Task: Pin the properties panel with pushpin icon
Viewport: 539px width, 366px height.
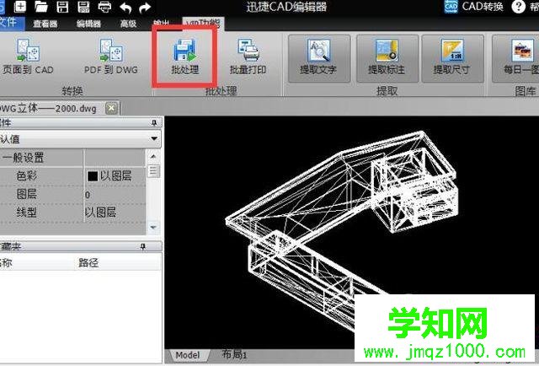Action: 154,123
